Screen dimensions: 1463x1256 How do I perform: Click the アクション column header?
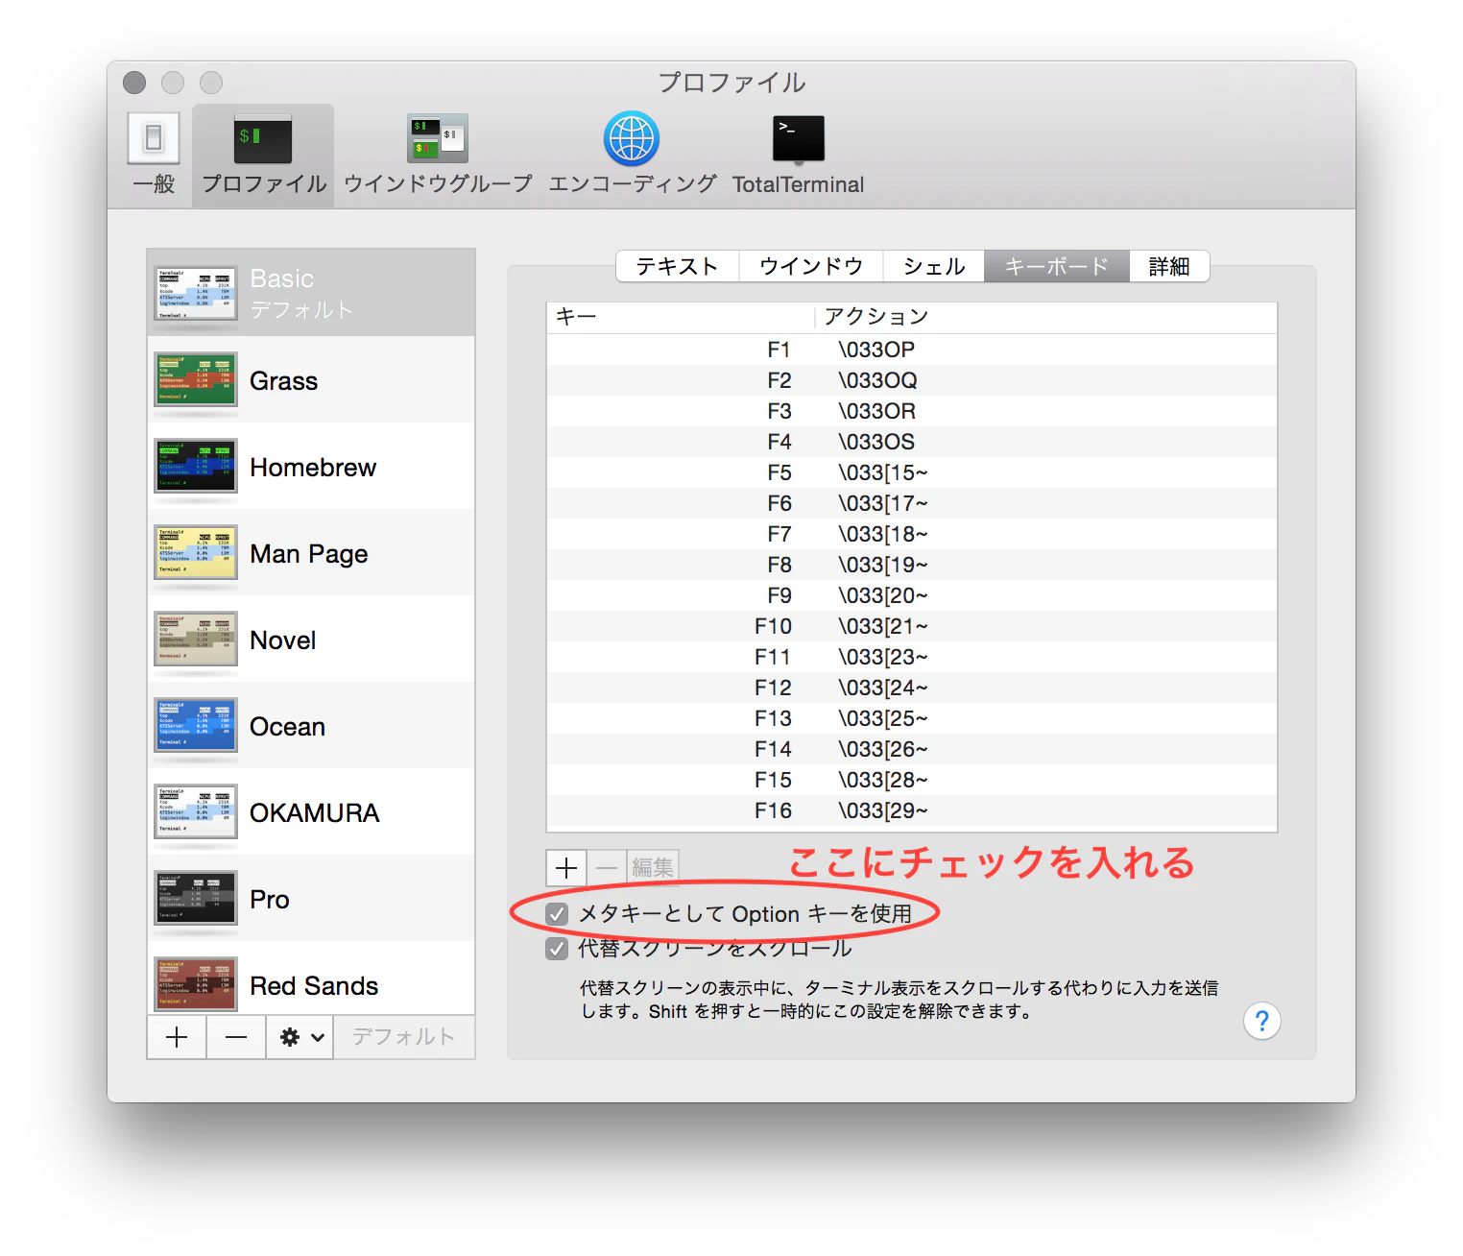[1046, 317]
